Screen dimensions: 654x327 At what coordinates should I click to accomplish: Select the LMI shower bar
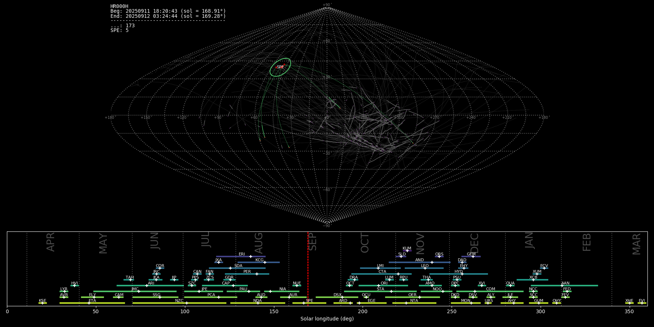tap(380, 268)
